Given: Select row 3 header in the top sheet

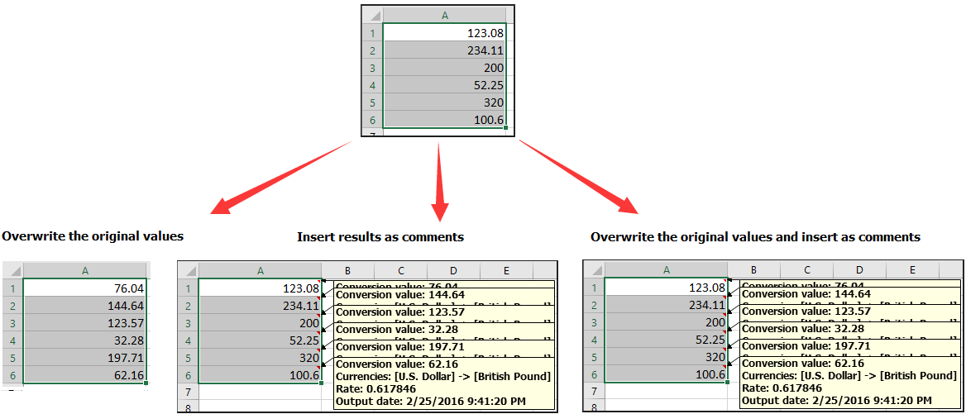Looking at the screenshot, I should point(372,68).
